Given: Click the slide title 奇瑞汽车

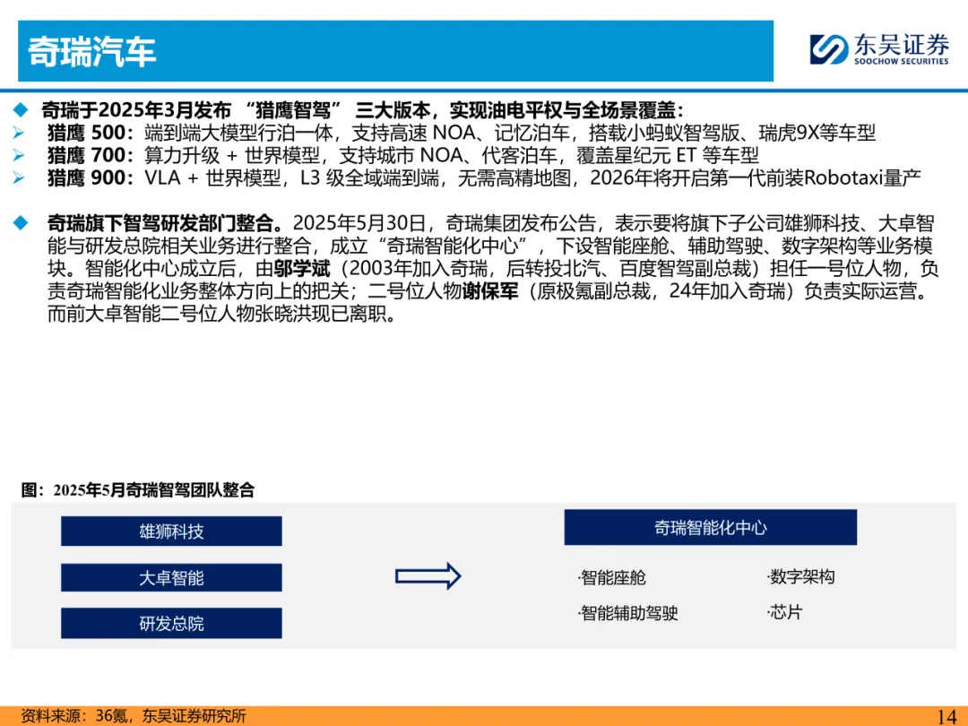Looking at the screenshot, I should tap(92, 51).
